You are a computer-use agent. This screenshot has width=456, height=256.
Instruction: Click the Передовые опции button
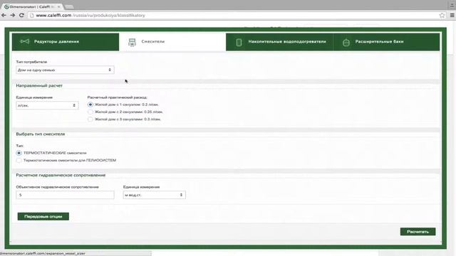(43, 216)
